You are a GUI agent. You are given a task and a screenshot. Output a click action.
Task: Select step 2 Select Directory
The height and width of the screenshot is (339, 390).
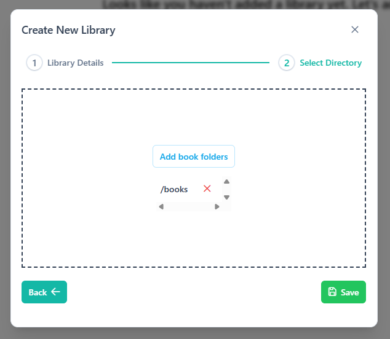click(320, 63)
